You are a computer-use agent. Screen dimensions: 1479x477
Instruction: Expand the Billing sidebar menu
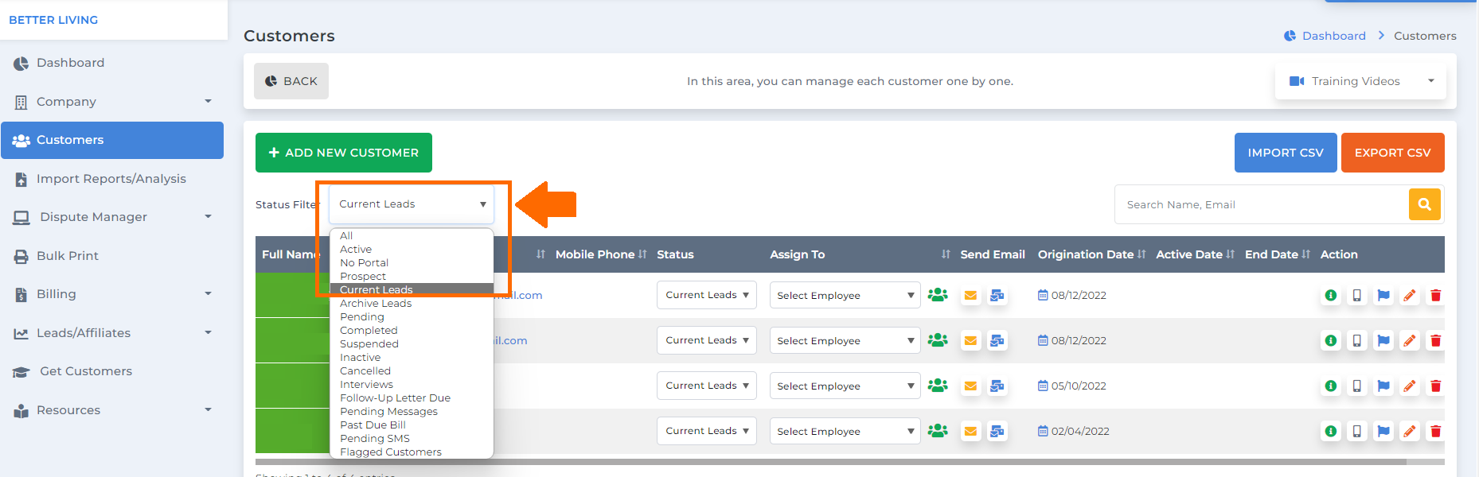(112, 294)
